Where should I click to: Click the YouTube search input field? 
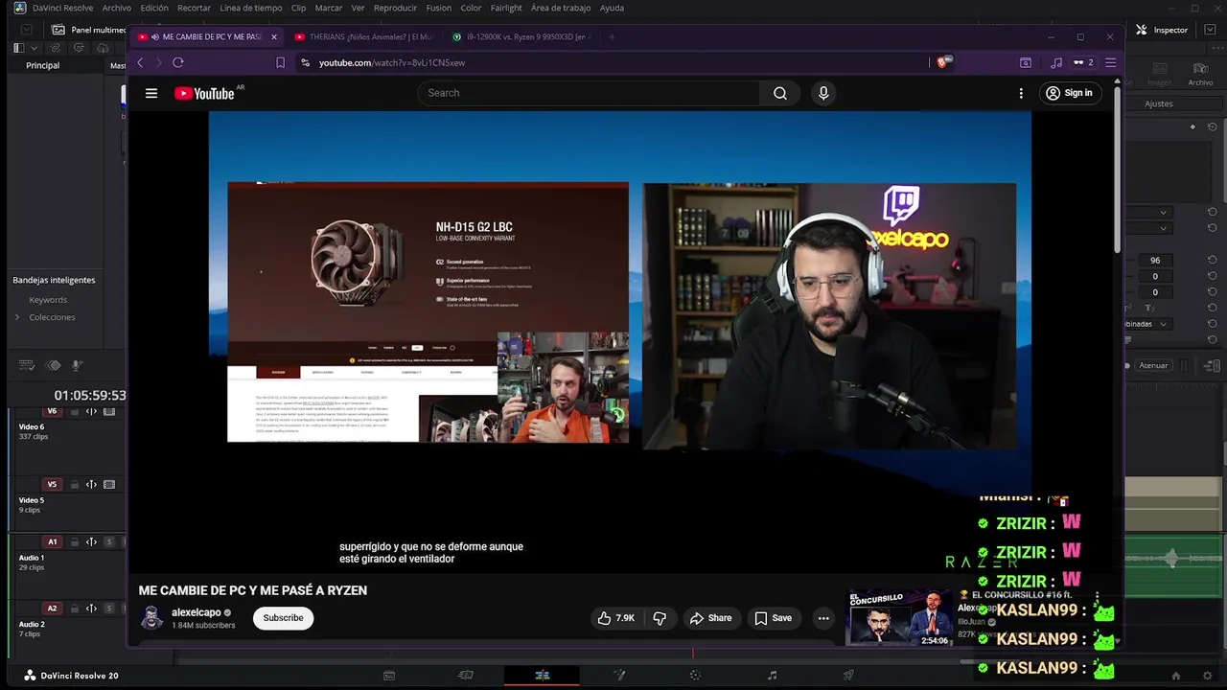pos(590,93)
